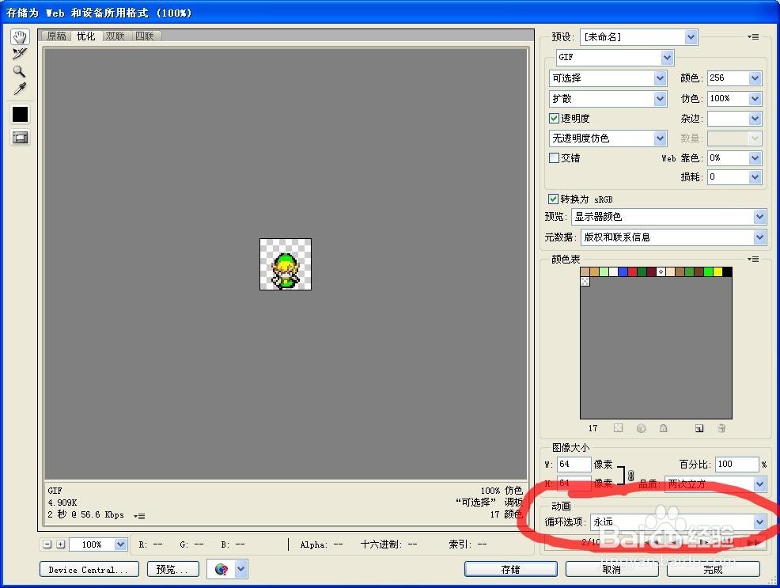The width and height of the screenshot is (780, 588).
Task: Open the 循环选项 loop dropdown
Action: click(759, 522)
